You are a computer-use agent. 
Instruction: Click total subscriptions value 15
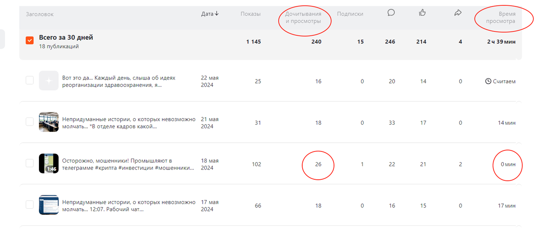(360, 42)
